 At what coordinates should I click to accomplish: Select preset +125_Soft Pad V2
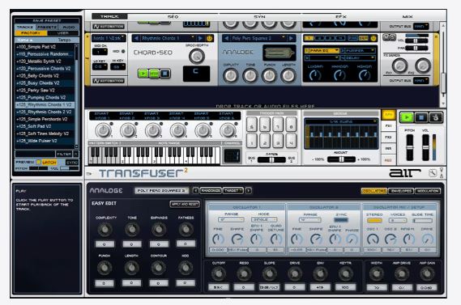tap(45, 126)
